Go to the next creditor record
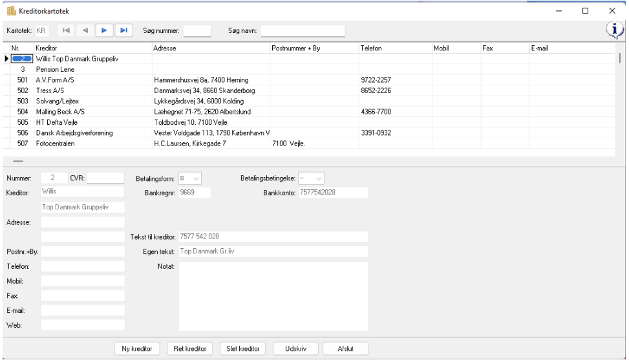629x360 pixels. coord(104,30)
